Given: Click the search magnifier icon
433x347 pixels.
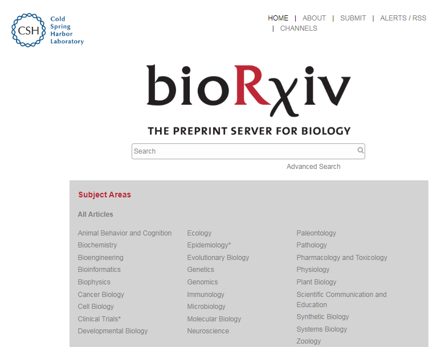Looking at the screenshot, I should coord(361,150).
